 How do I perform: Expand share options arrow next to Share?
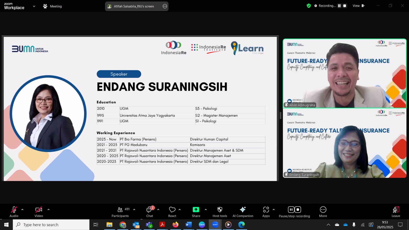tap(206, 210)
